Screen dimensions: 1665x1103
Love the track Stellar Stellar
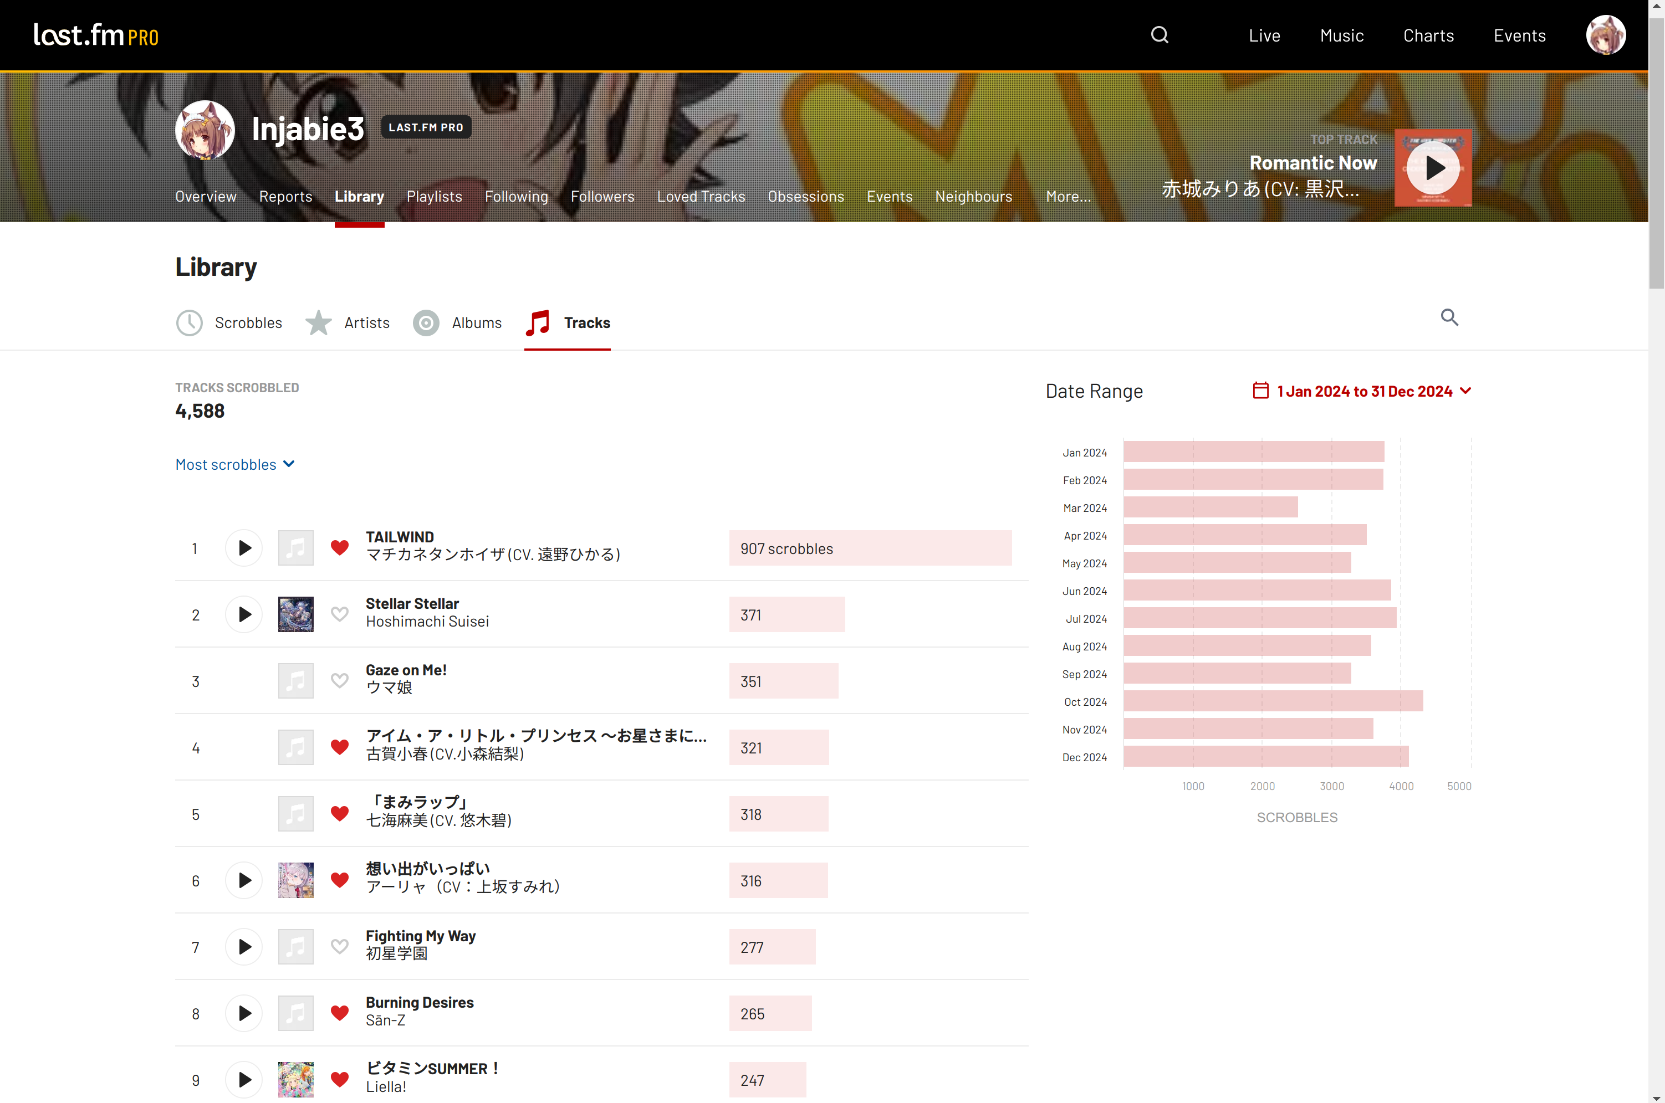[340, 615]
